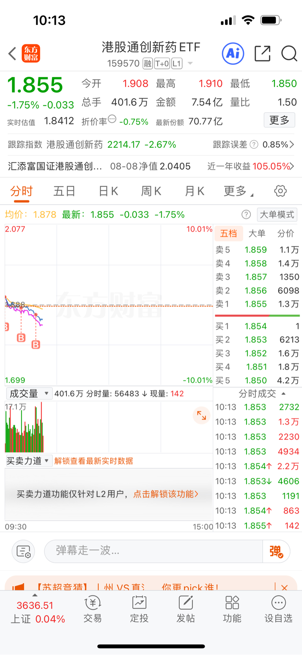Tap the 弹幕走一波 input field

coord(153,551)
